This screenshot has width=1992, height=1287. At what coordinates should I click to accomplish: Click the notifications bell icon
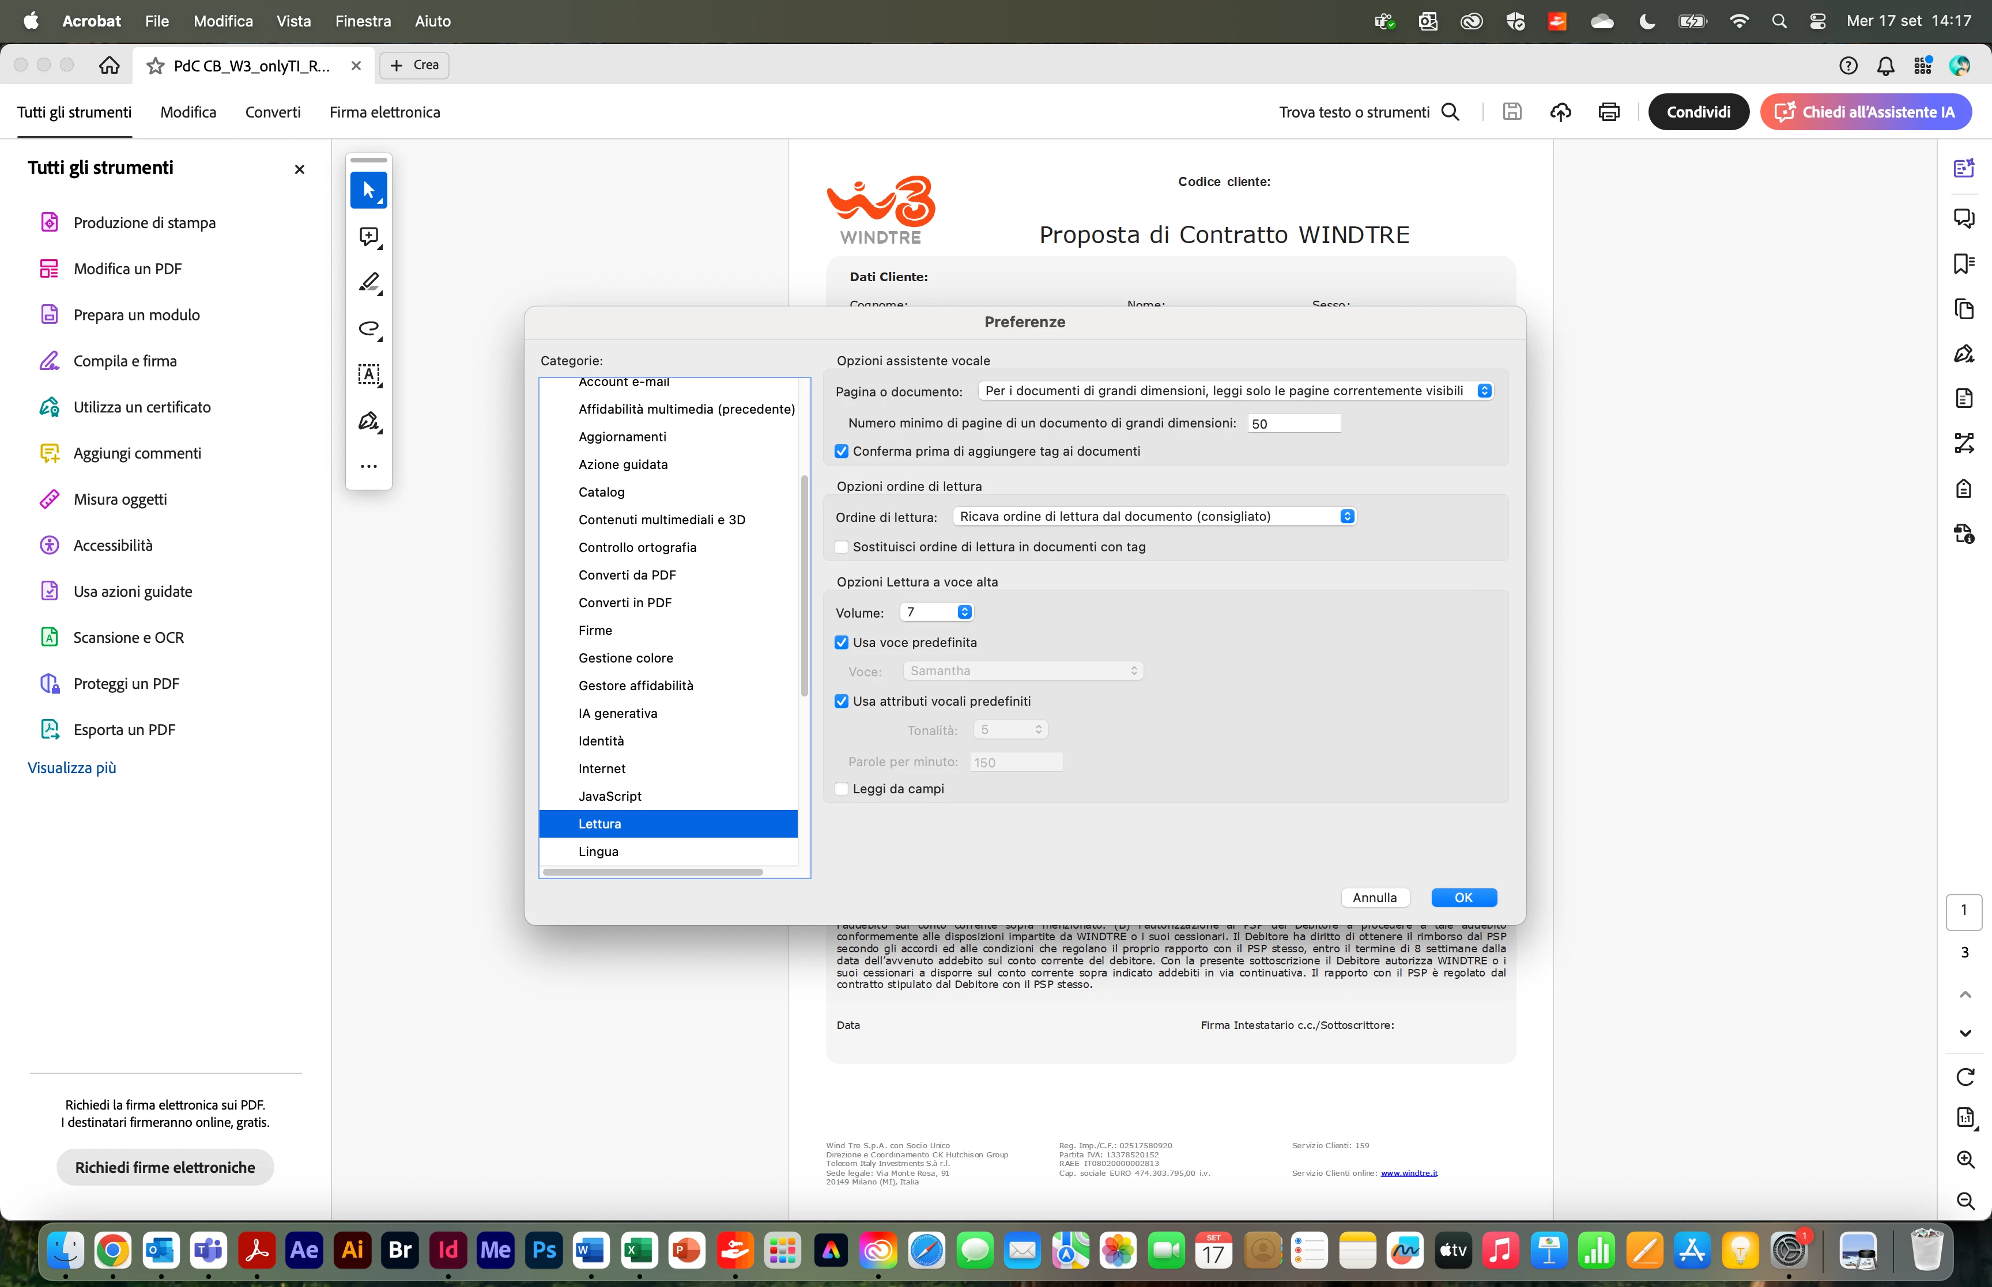1885,66
